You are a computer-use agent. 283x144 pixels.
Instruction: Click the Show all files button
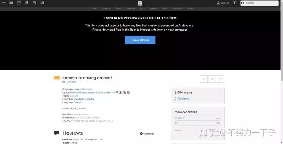(x=140, y=40)
